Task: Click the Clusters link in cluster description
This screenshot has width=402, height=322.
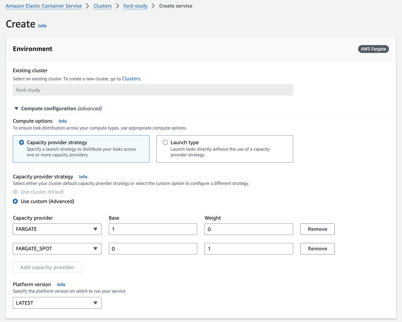Action: (x=131, y=79)
